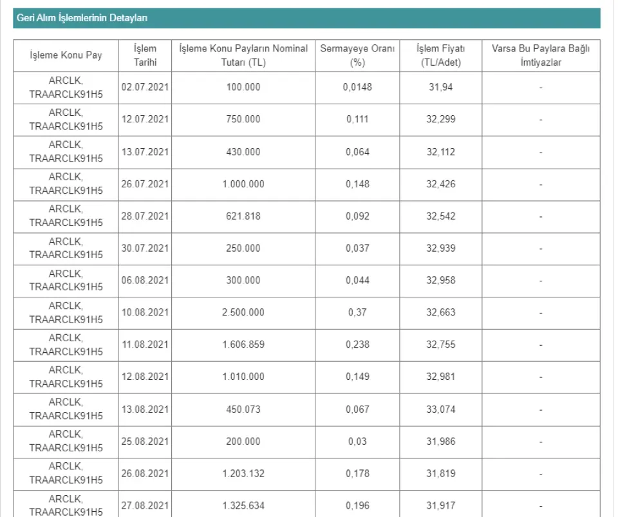Screen dimensions: 618x517
Task: Select the 1.000.000 nominal amount cell
Action: (x=243, y=184)
